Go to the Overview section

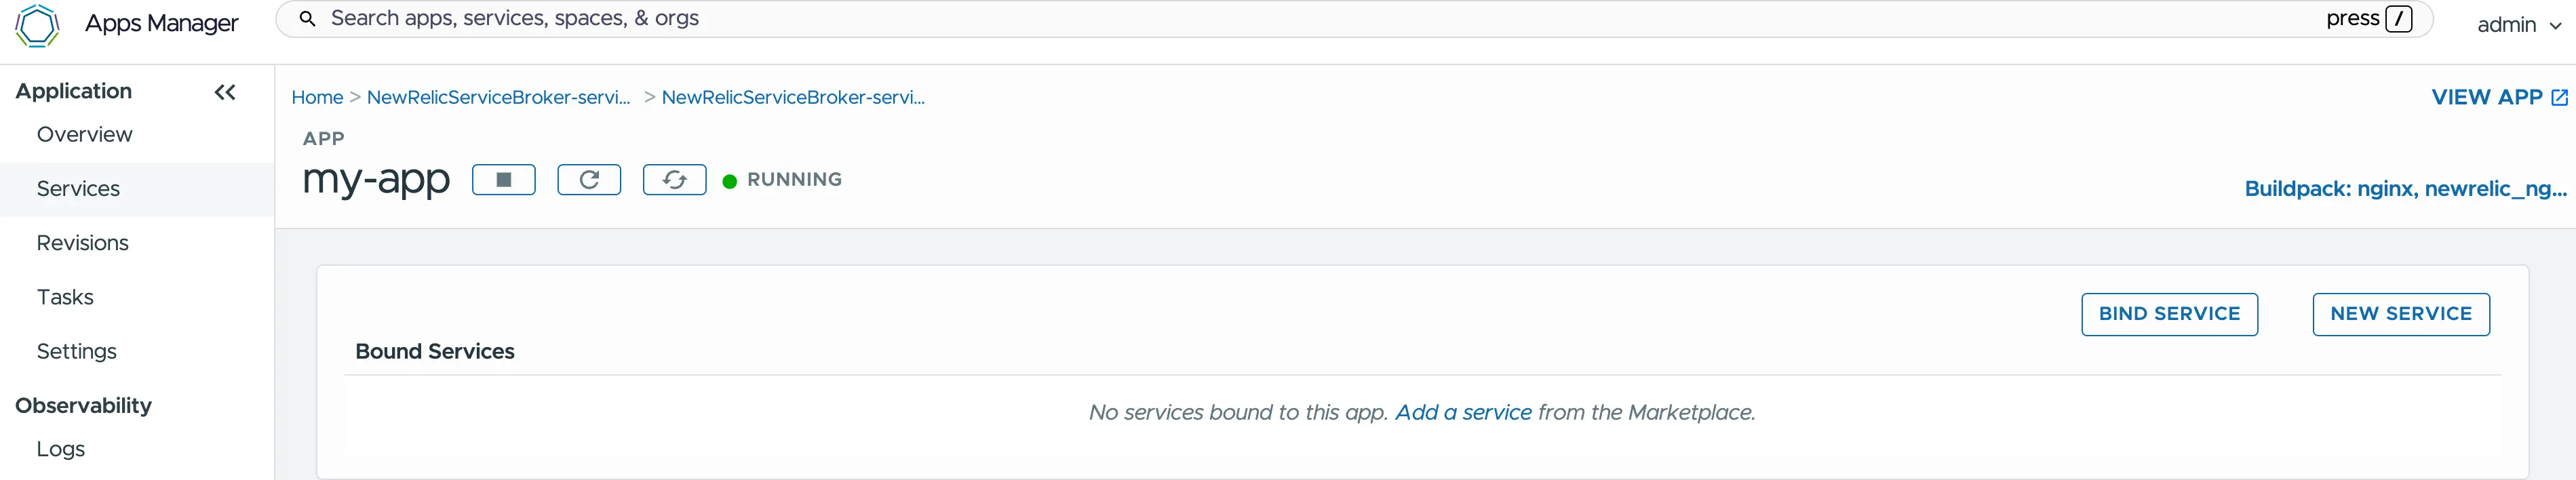tap(84, 135)
